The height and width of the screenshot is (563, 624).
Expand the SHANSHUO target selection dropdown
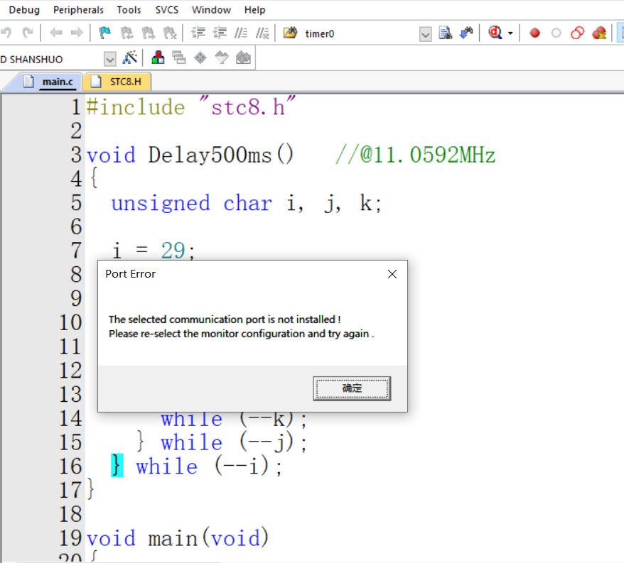109,59
